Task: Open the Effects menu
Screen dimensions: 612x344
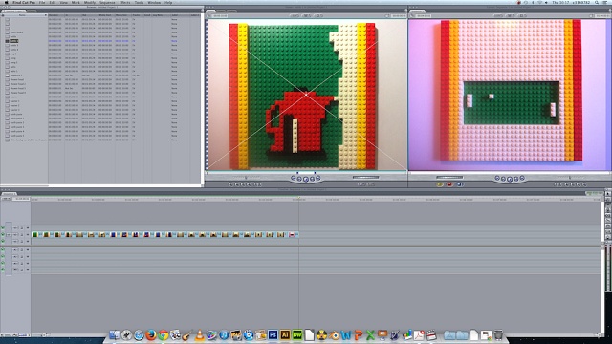Action: (124, 2)
